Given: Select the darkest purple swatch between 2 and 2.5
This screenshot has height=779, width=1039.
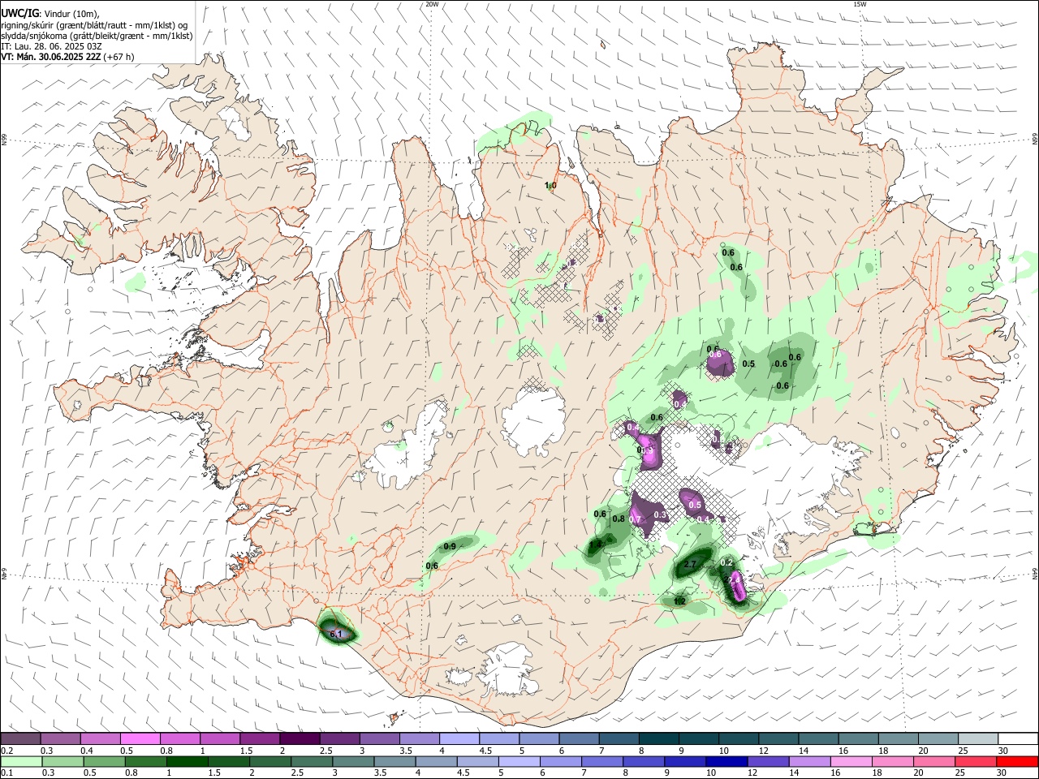Looking at the screenshot, I should pyautogui.click(x=300, y=738).
